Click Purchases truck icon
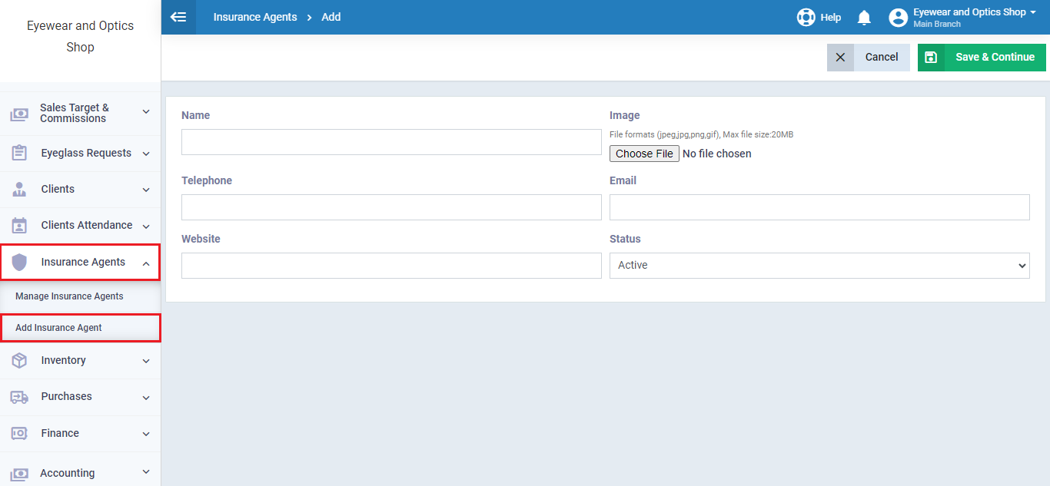The height and width of the screenshot is (486, 1050). (x=19, y=397)
